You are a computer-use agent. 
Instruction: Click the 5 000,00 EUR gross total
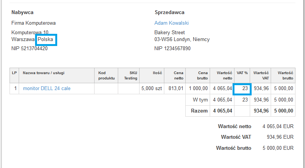[278, 148]
